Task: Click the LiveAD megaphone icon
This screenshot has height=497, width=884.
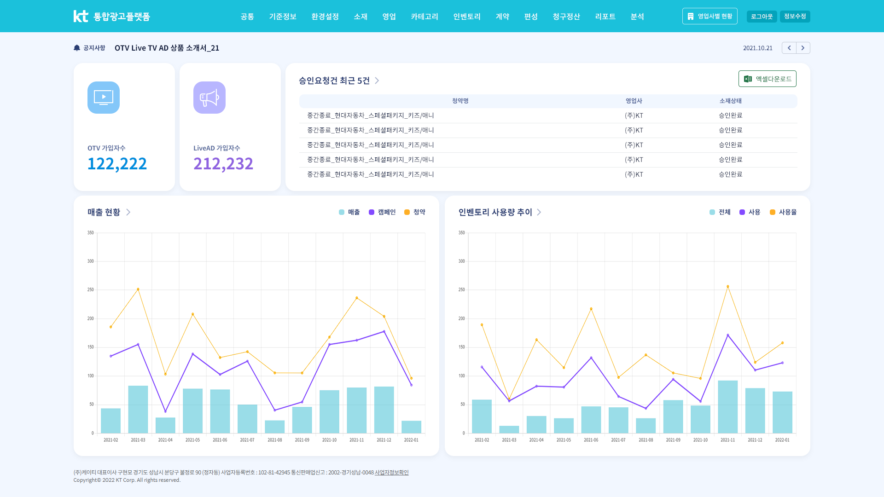Action: [209, 98]
